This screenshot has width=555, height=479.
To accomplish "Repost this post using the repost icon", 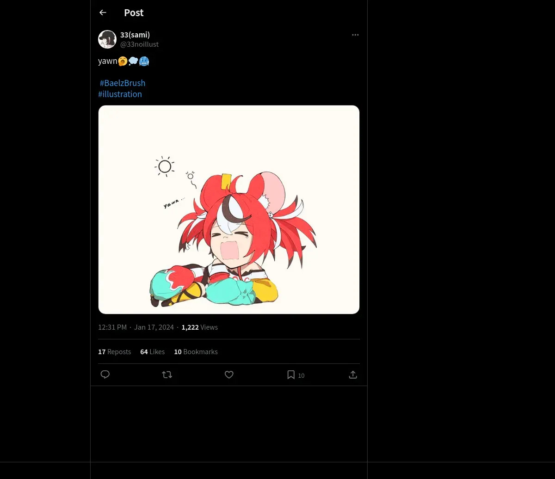I will (167, 375).
